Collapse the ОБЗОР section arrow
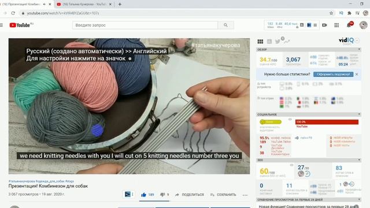This screenshot has height=208, width=370. [x=359, y=50]
